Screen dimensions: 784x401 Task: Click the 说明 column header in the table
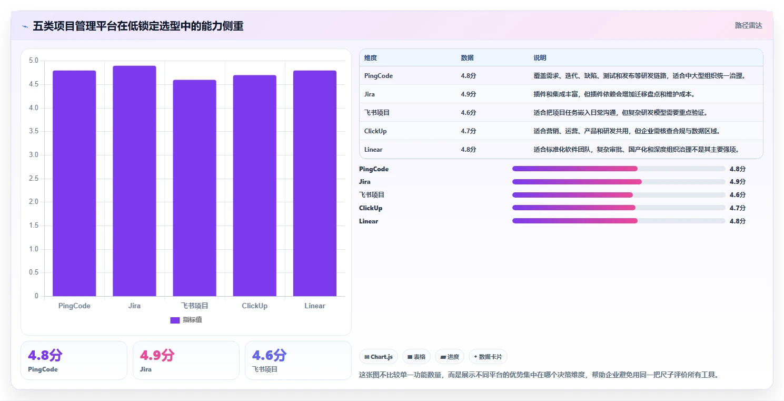click(540, 58)
